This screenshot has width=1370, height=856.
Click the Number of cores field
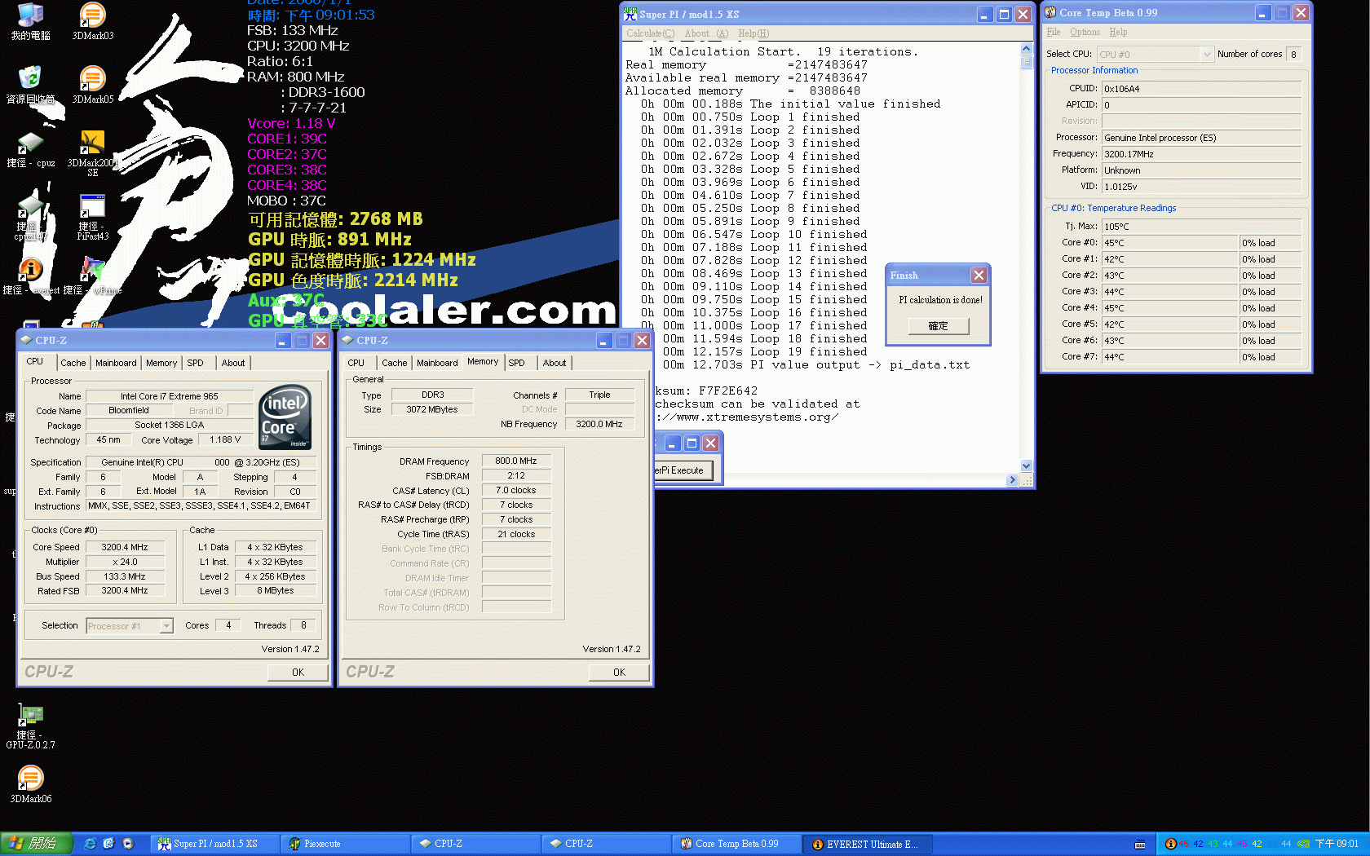1293,55
